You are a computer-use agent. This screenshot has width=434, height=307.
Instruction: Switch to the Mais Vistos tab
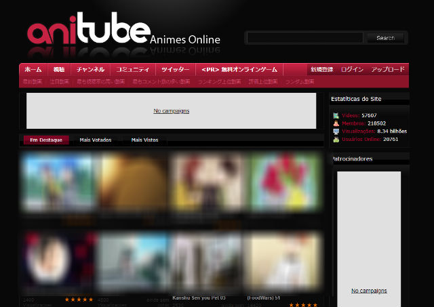pos(144,140)
